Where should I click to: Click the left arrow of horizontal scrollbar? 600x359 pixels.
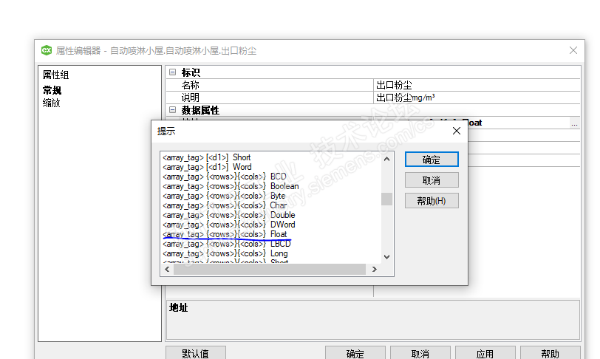point(167,270)
